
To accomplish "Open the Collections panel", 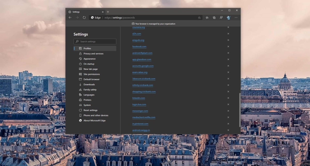I will pos(214,18).
